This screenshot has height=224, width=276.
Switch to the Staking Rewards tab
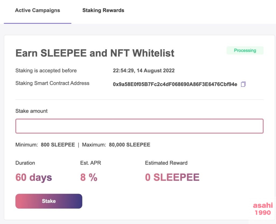[103, 10]
